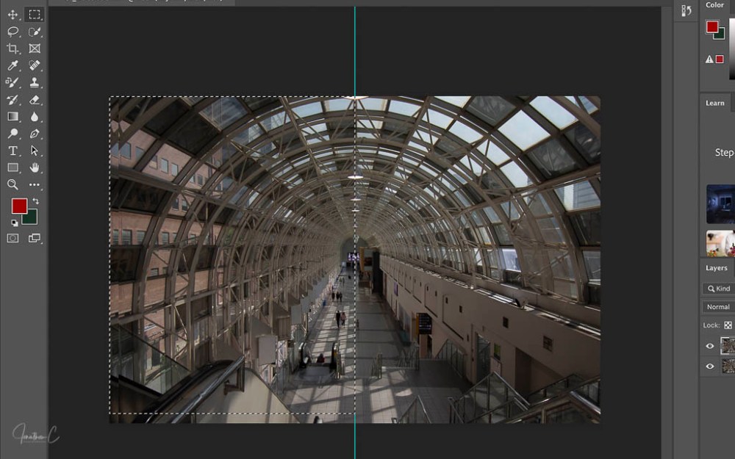The width and height of the screenshot is (735, 459).
Task: Select the Zoom tool
Action: coord(12,184)
